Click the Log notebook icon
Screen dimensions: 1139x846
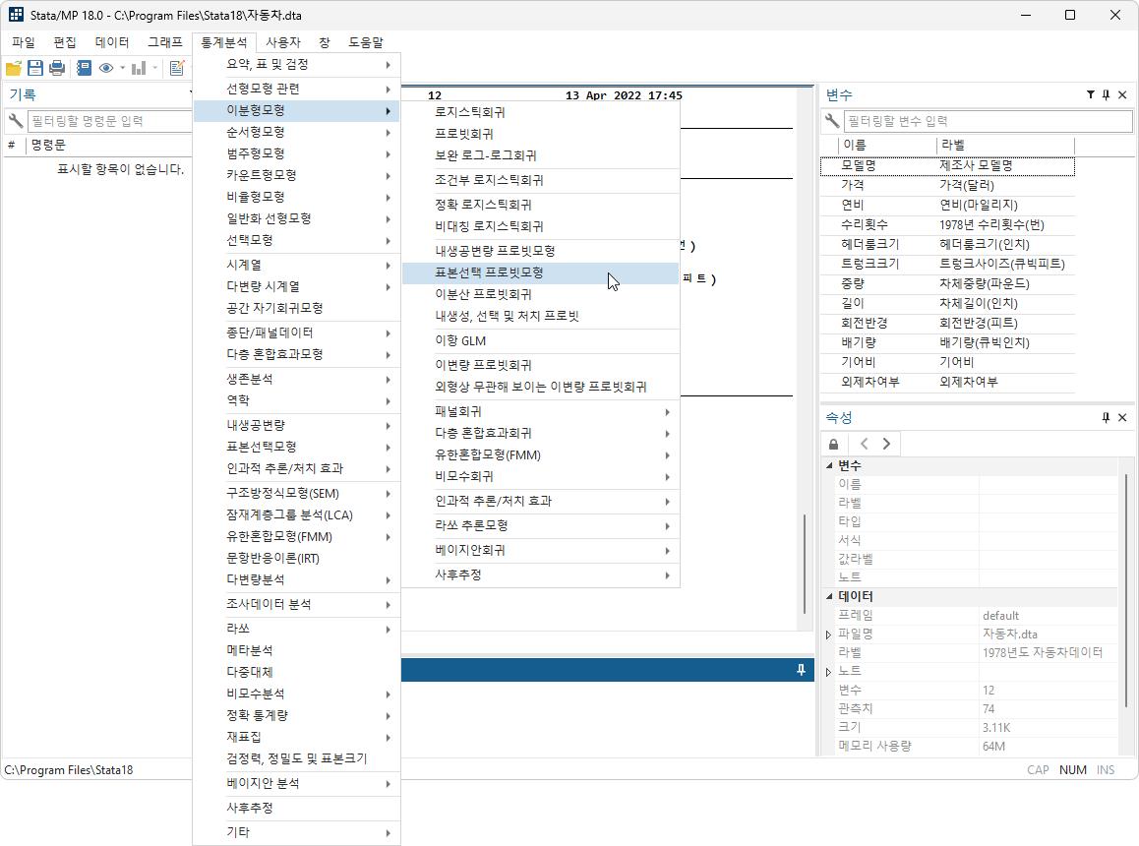(x=85, y=68)
